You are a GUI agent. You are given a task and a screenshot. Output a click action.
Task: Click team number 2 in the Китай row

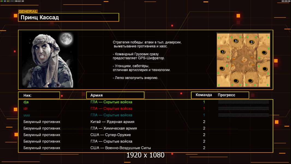[204, 122]
